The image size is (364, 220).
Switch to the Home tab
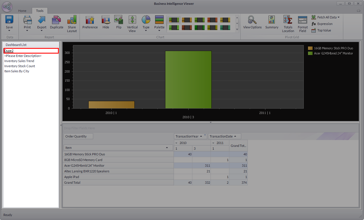(x=22, y=11)
